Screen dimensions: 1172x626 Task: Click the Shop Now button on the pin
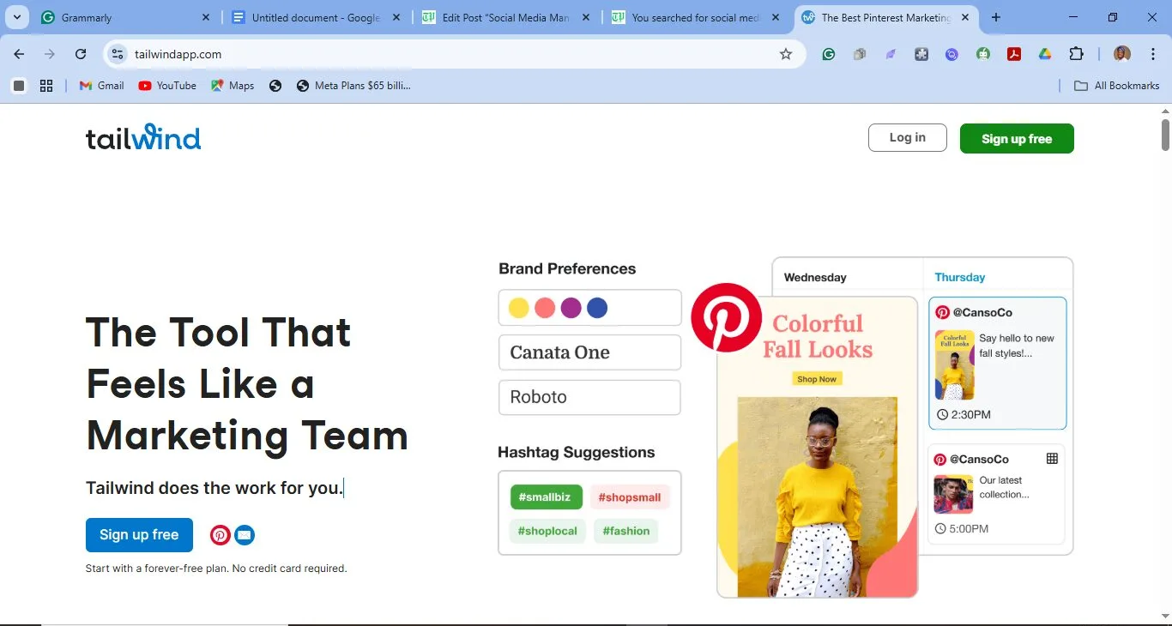pyautogui.click(x=817, y=379)
